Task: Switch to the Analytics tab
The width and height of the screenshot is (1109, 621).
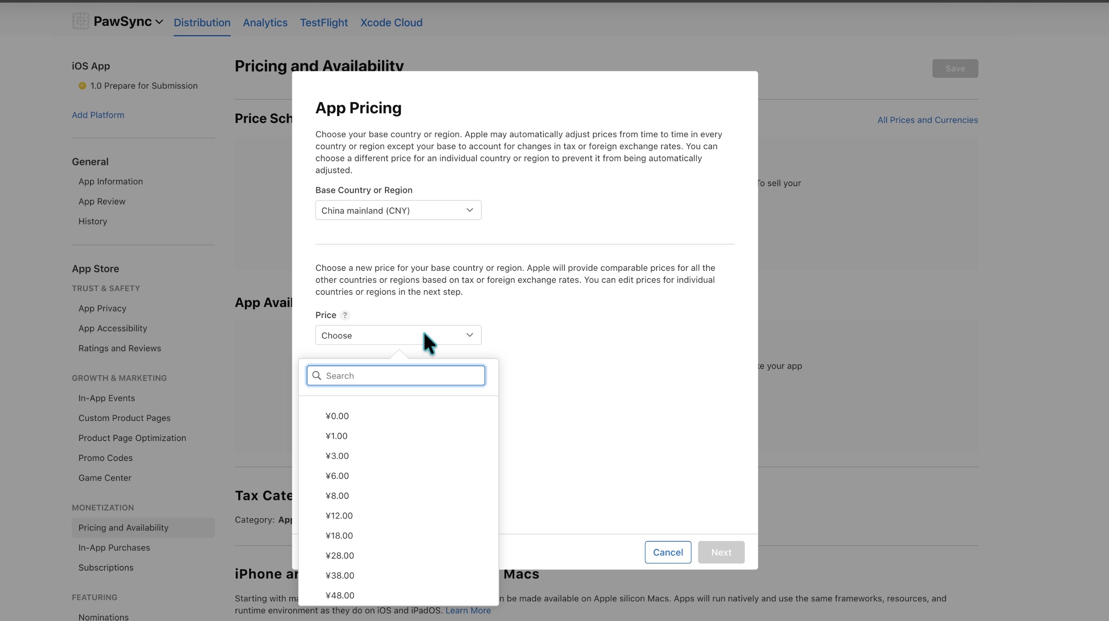Action: pyautogui.click(x=265, y=22)
